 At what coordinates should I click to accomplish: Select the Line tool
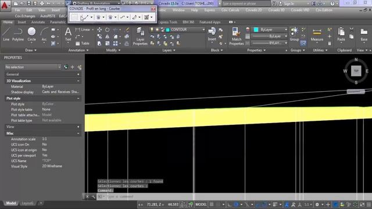[6, 34]
